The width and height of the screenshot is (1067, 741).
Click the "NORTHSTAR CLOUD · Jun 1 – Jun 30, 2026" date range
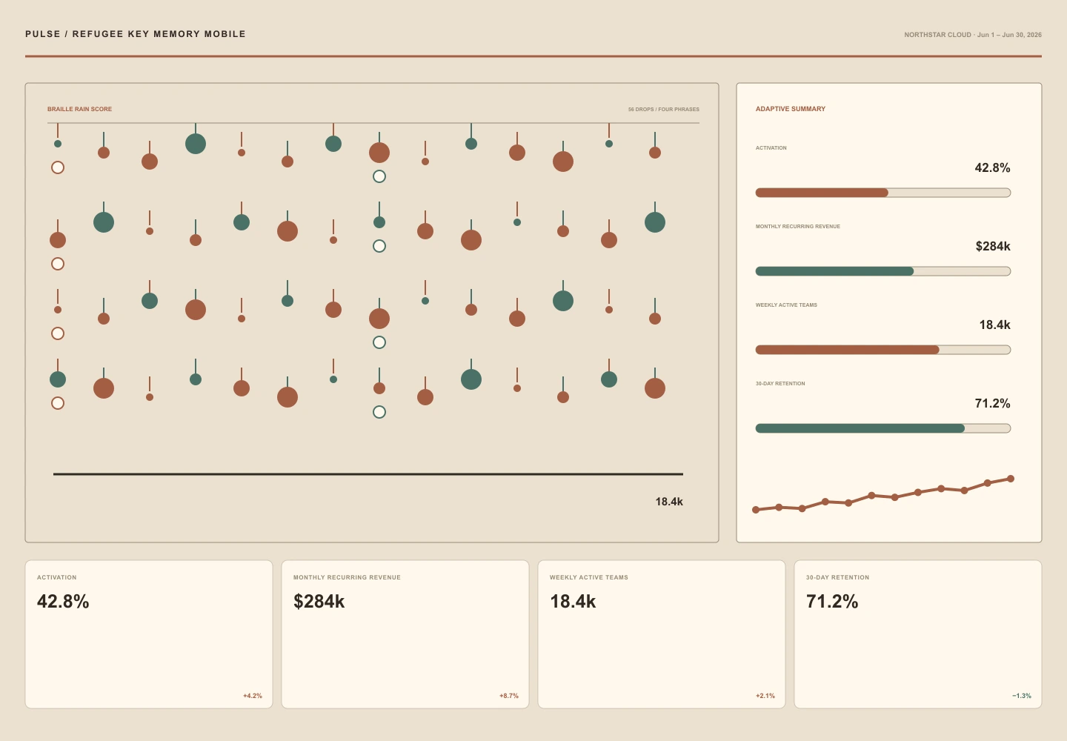pos(973,35)
